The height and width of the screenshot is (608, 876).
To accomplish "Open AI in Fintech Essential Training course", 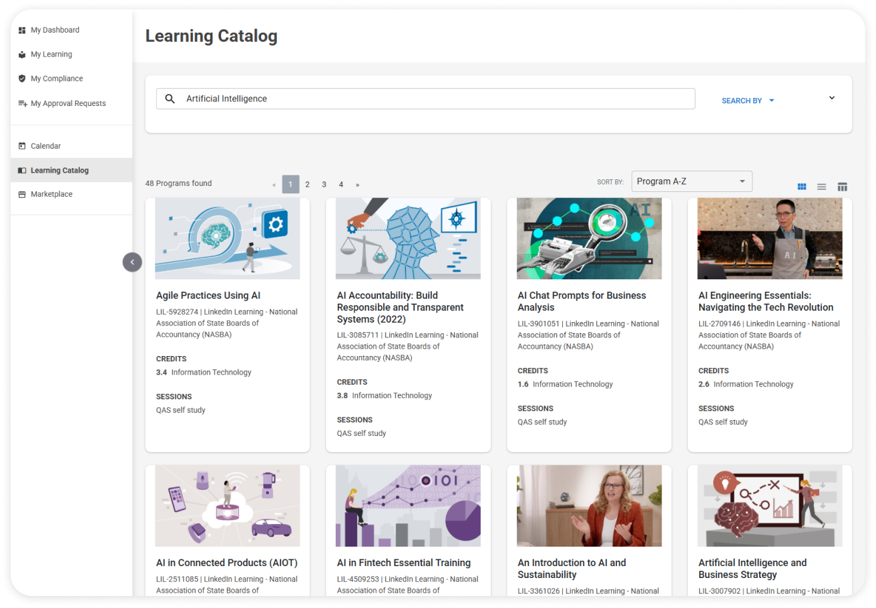I will pos(404,563).
